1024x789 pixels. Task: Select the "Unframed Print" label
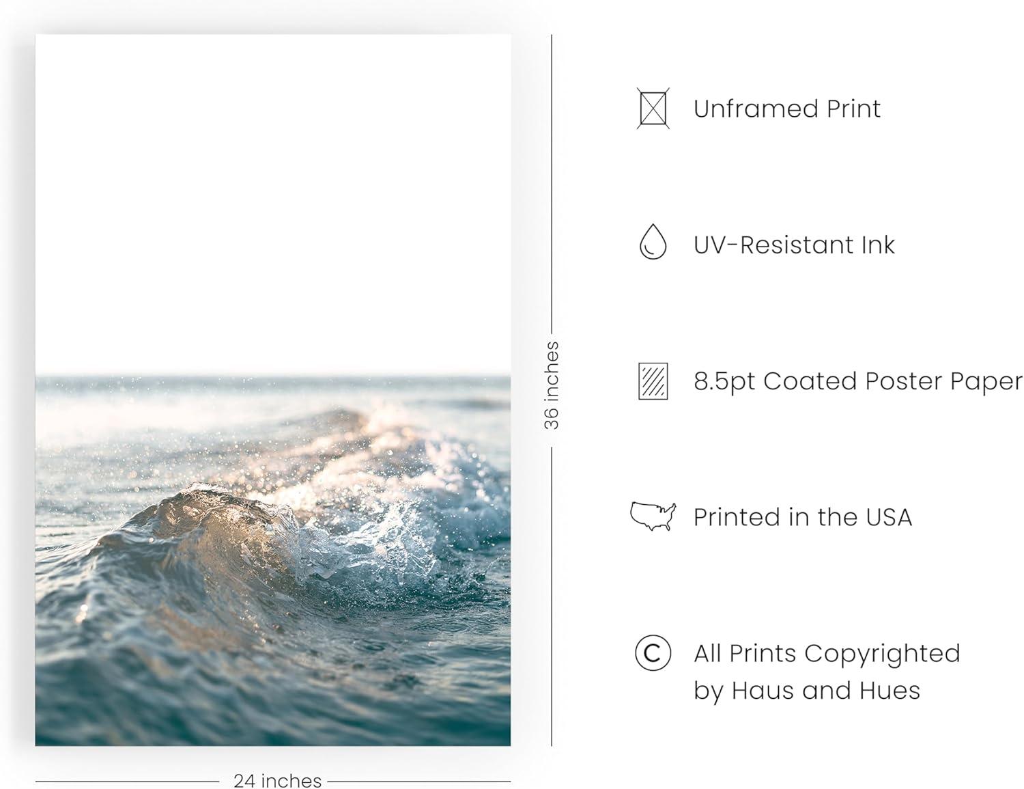tap(786, 109)
